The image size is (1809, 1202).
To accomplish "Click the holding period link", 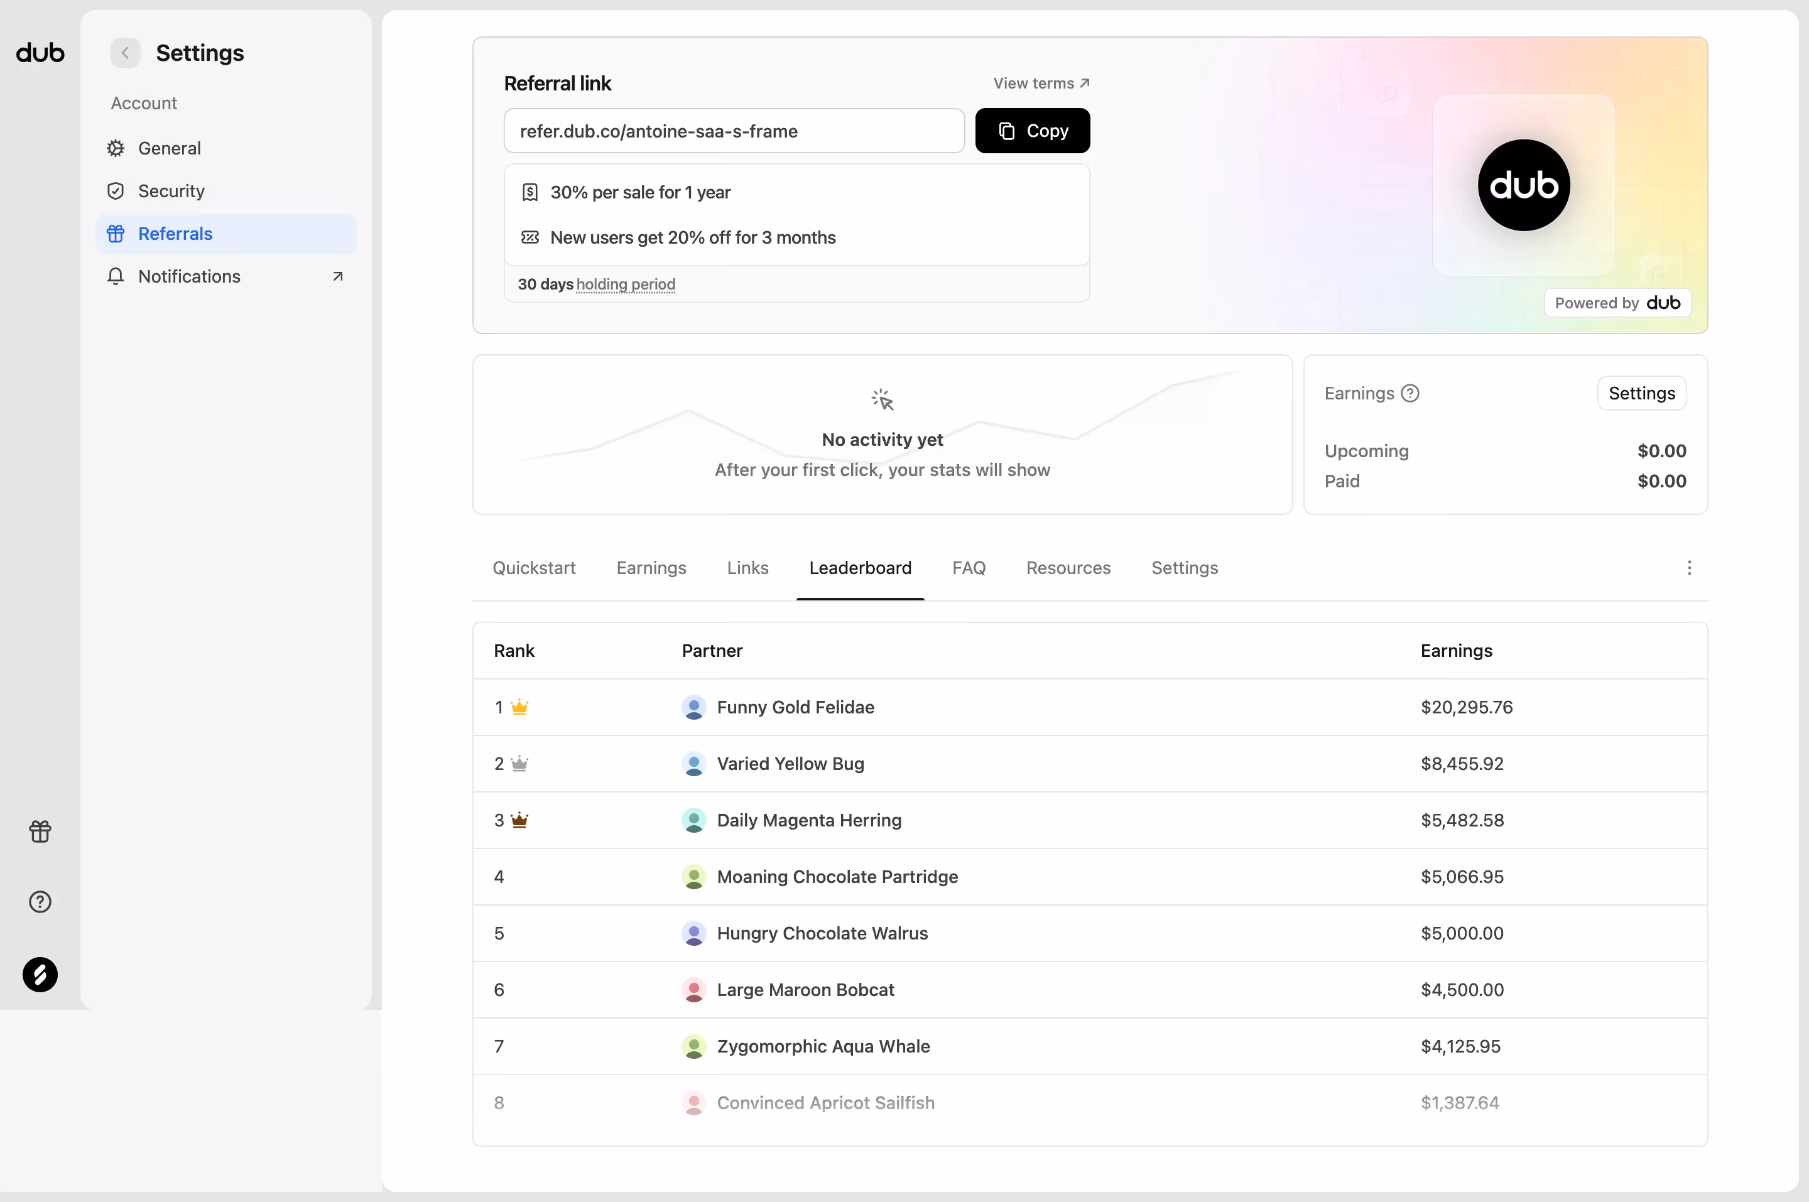I will tap(626, 284).
